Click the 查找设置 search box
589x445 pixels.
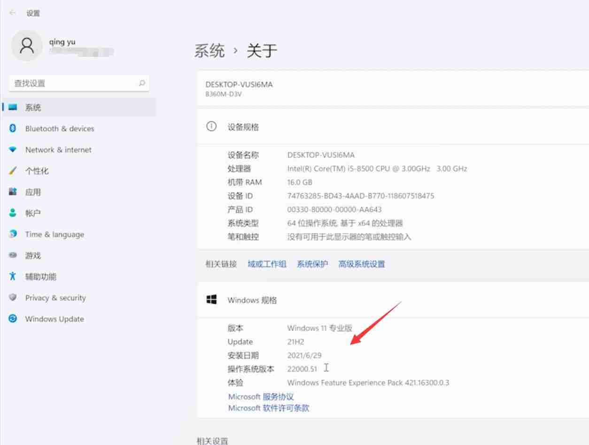pos(79,83)
